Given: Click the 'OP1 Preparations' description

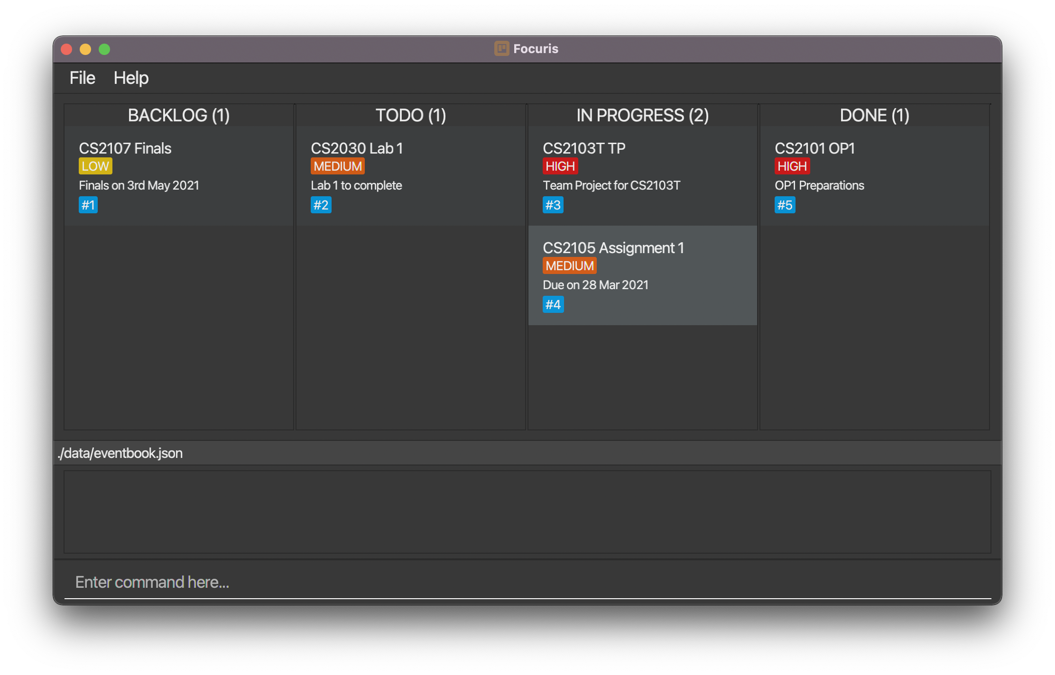Looking at the screenshot, I should (819, 185).
